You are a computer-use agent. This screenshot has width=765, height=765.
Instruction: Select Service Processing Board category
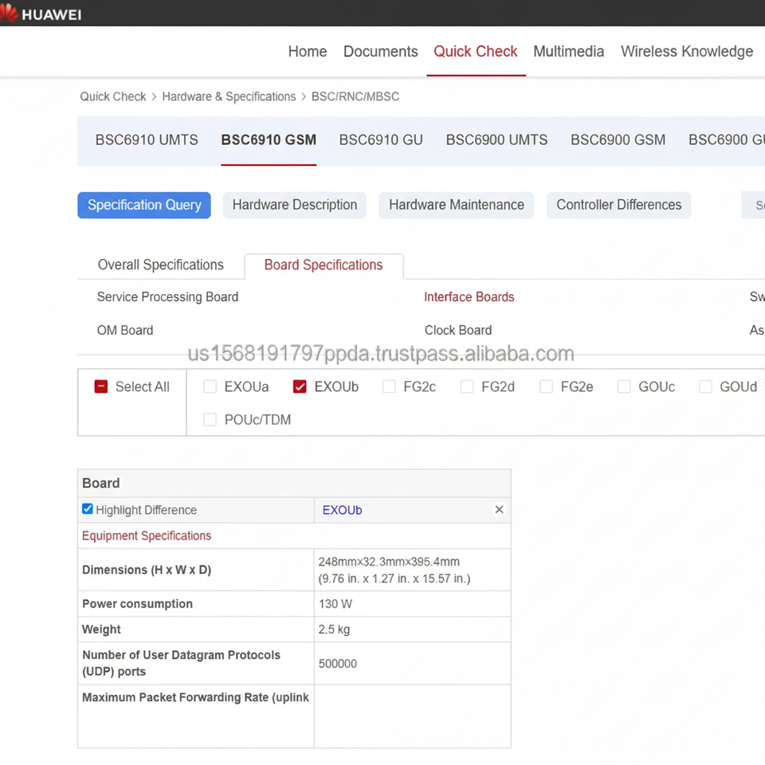pos(167,297)
